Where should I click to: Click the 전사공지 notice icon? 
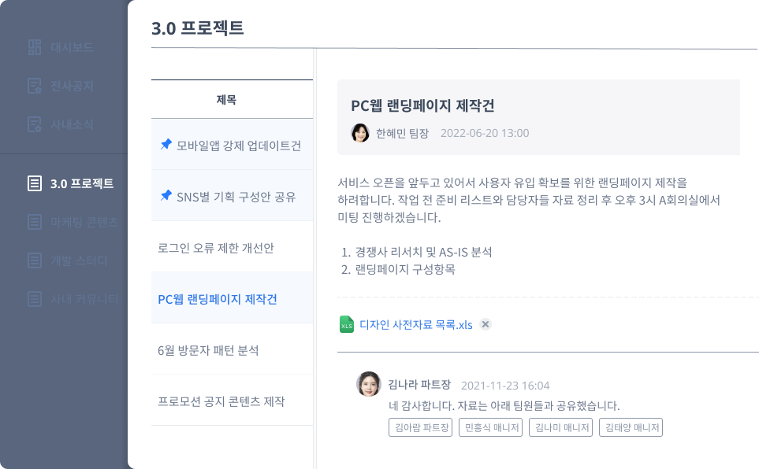pos(34,86)
